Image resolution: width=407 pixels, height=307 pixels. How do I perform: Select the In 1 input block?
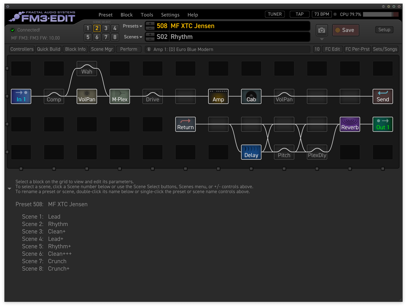[x=21, y=96]
